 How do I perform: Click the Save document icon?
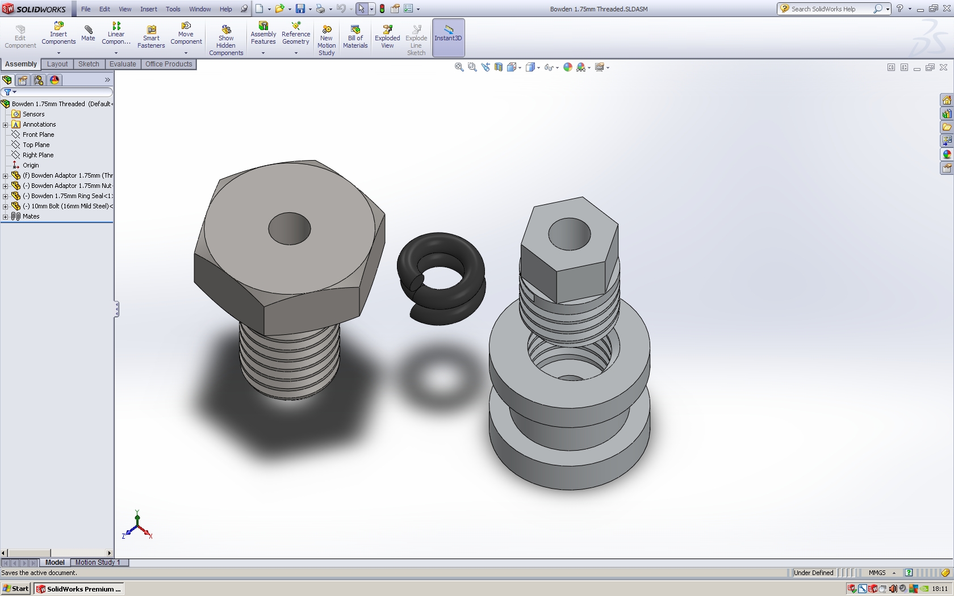[300, 9]
